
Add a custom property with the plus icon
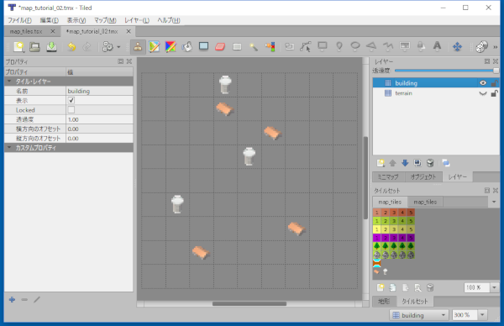pos(12,300)
